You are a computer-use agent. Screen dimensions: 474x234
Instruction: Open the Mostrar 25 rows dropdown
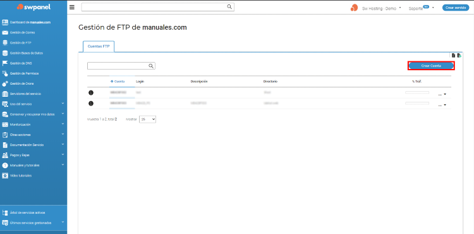(x=147, y=120)
